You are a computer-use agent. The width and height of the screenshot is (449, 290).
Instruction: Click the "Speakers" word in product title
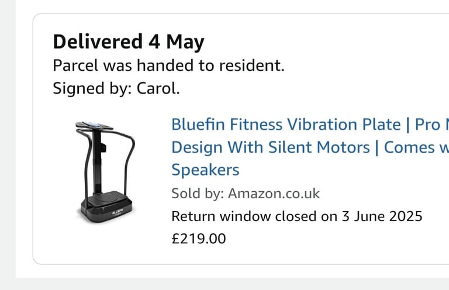coord(205,170)
